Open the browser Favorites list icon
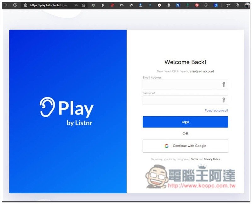Screen dimensions: 252x204 228,5
